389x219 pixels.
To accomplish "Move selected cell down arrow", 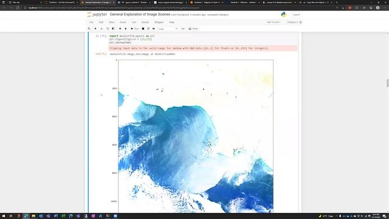I will pyautogui.click(x=126, y=29).
